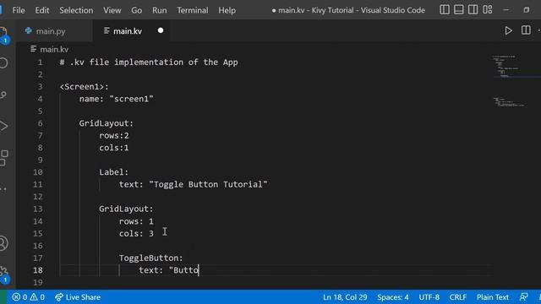
Task: Change indentation via Spaces: 4
Action: coord(392,297)
